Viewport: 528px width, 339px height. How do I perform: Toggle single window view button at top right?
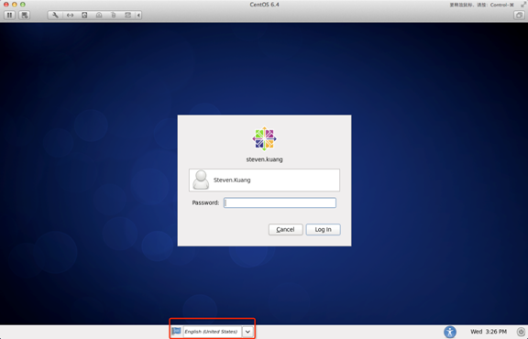click(x=519, y=16)
